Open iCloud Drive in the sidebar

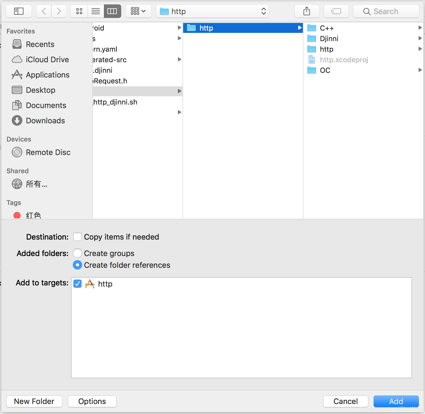(41, 60)
